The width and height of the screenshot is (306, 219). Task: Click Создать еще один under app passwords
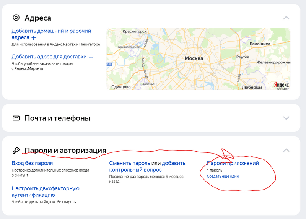pyautogui.click(x=223, y=176)
